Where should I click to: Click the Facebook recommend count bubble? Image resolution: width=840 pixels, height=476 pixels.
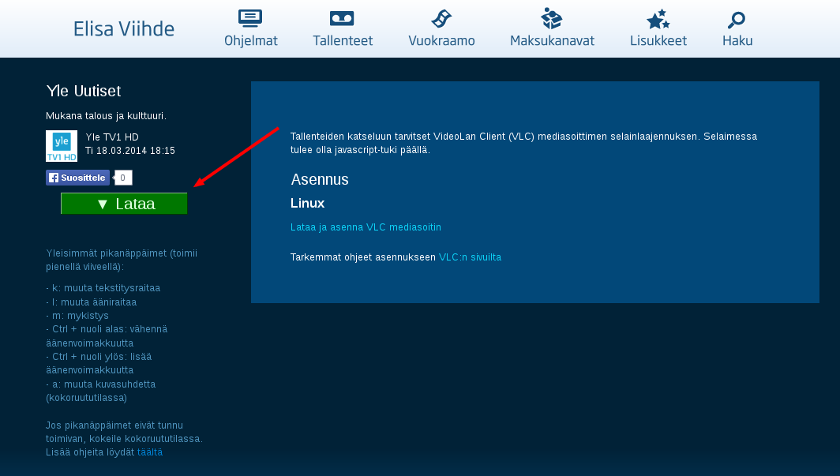(x=122, y=178)
